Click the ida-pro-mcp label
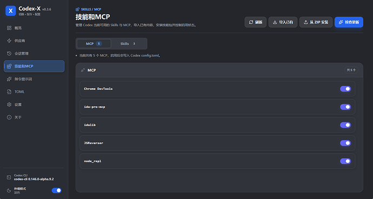 point(95,107)
